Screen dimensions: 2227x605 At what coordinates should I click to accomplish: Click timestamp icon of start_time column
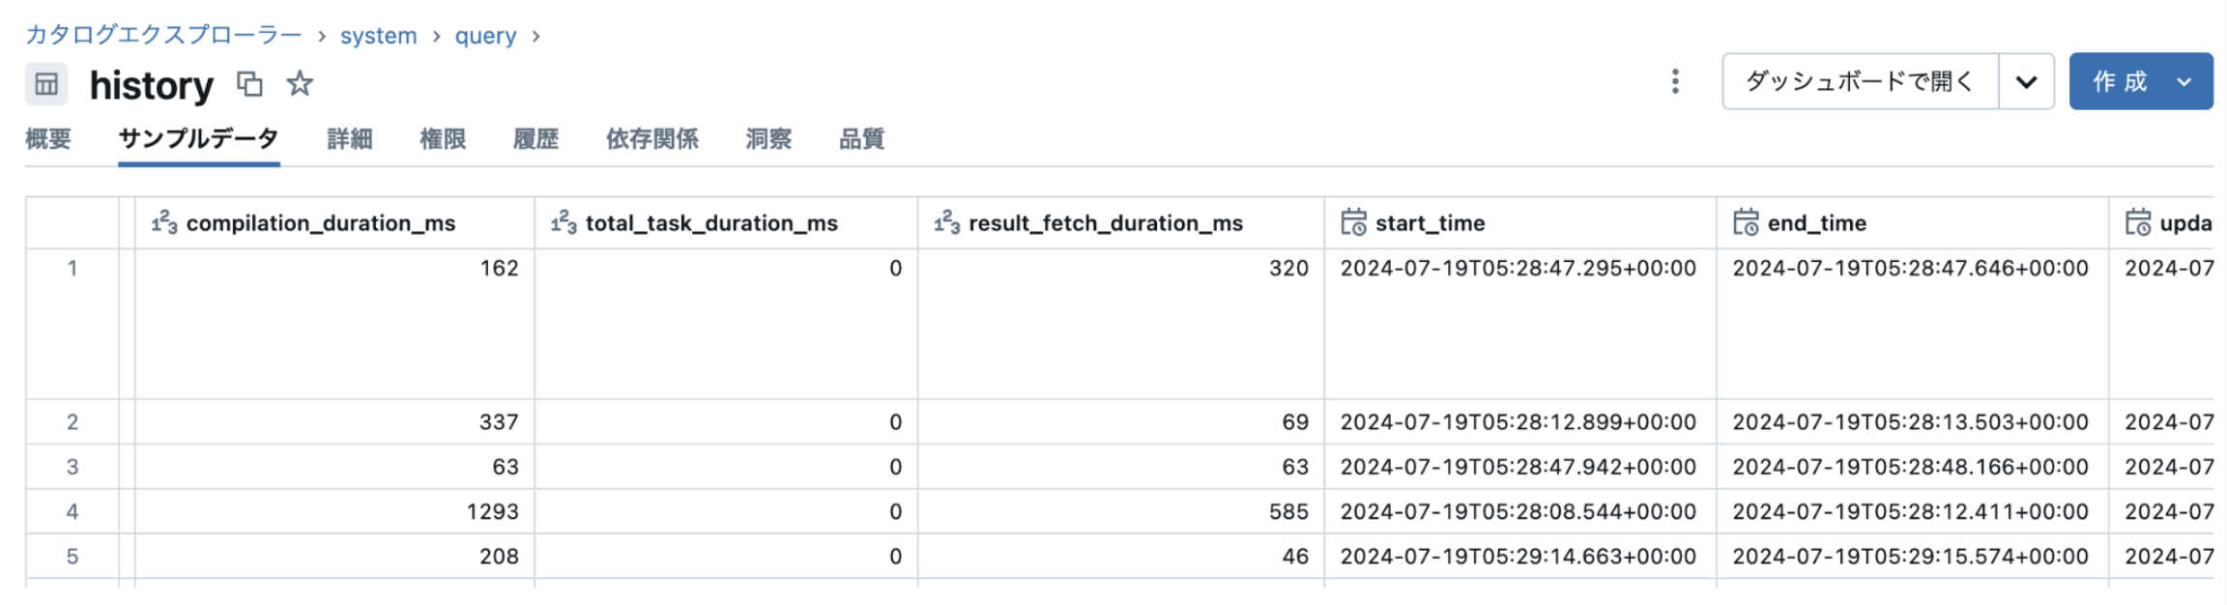click(1353, 223)
